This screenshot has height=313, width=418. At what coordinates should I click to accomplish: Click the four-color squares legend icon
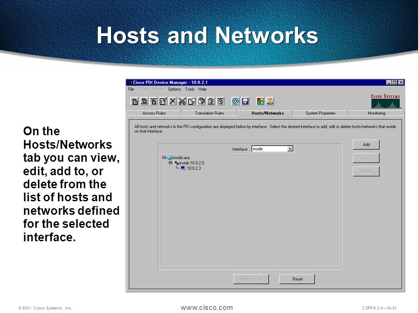click(260, 101)
